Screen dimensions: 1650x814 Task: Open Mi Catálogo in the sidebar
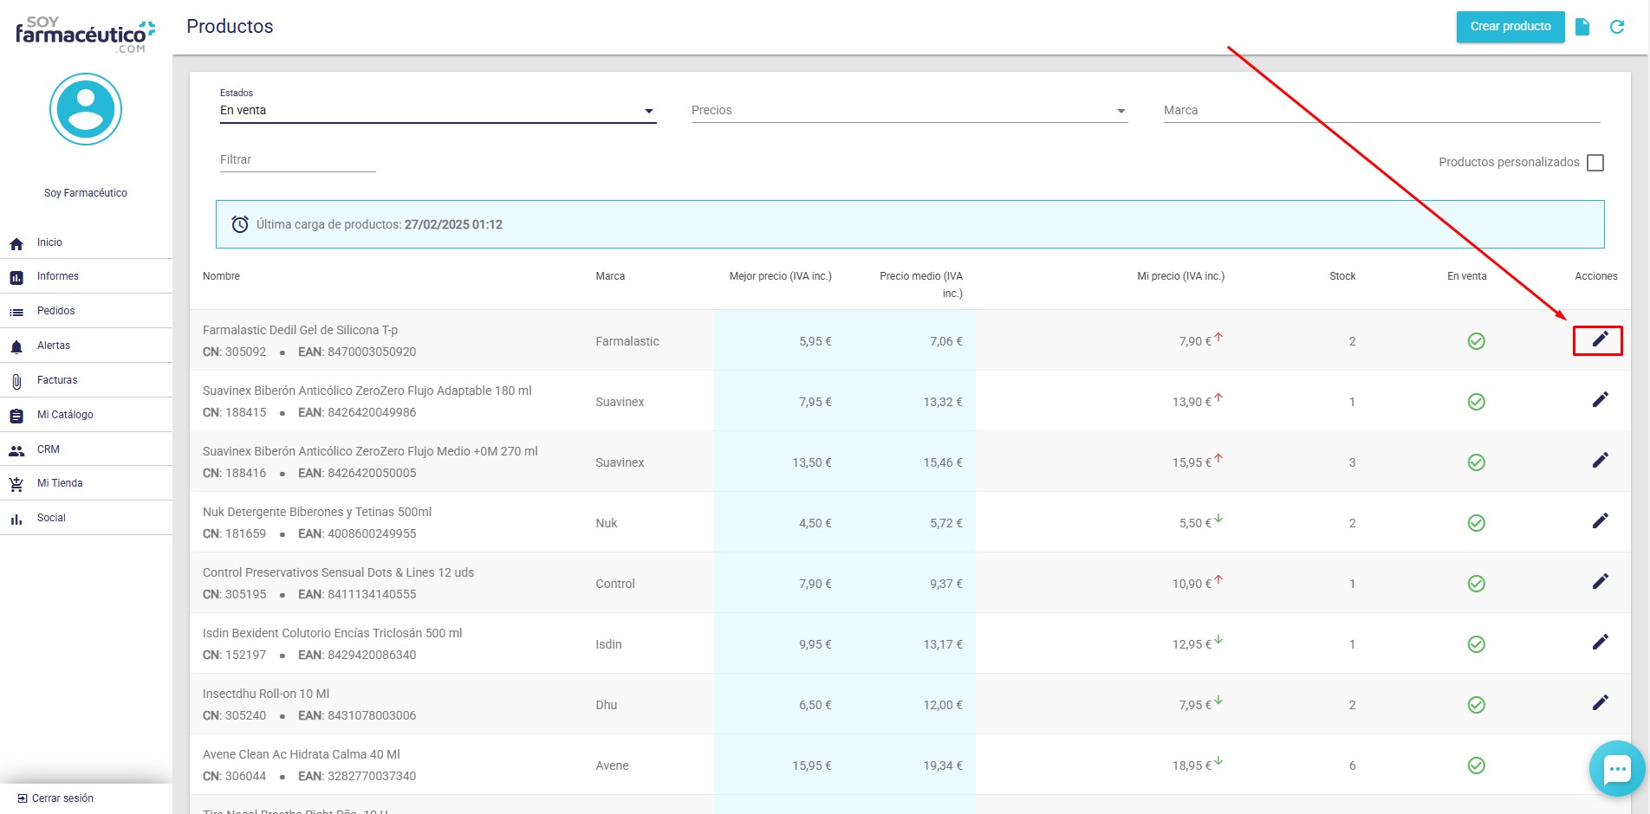pos(86,415)
